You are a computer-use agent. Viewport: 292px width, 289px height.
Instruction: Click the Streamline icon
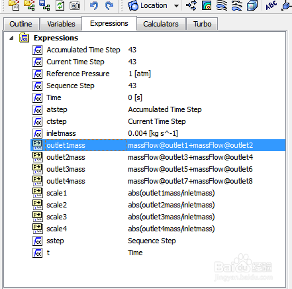(x=222, y=5)
